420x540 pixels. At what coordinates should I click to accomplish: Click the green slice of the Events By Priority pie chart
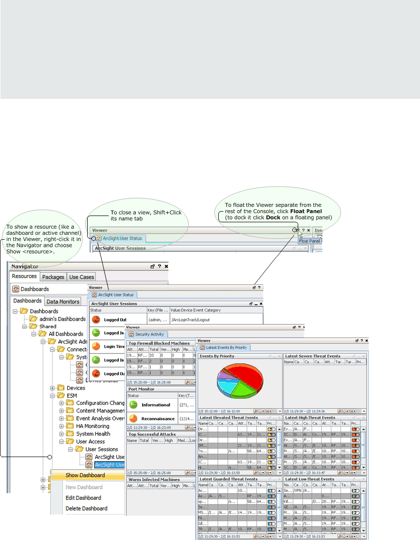(x=243, y=390)
